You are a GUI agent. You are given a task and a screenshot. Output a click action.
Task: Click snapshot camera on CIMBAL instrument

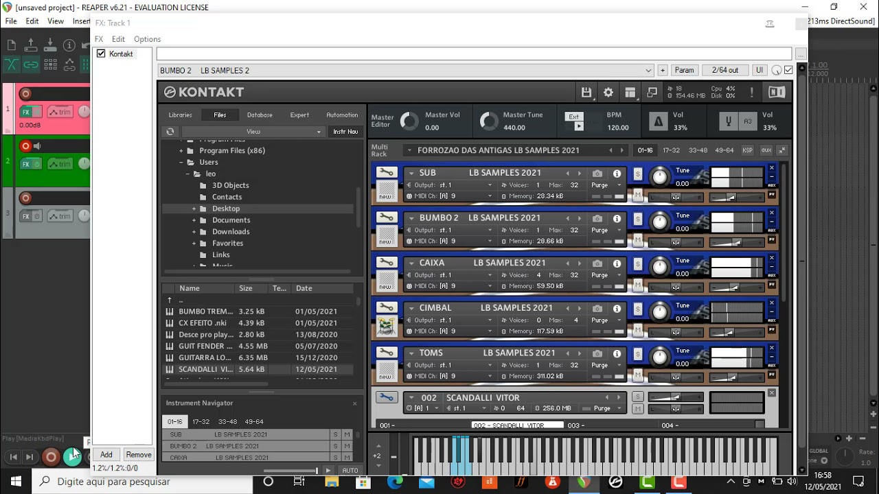coord(597,309)
